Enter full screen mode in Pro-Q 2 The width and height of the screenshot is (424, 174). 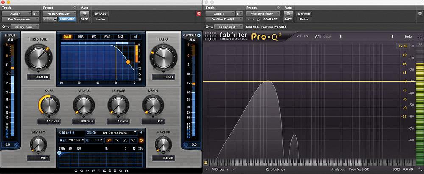pyautogui.click(x=419, y=36)
